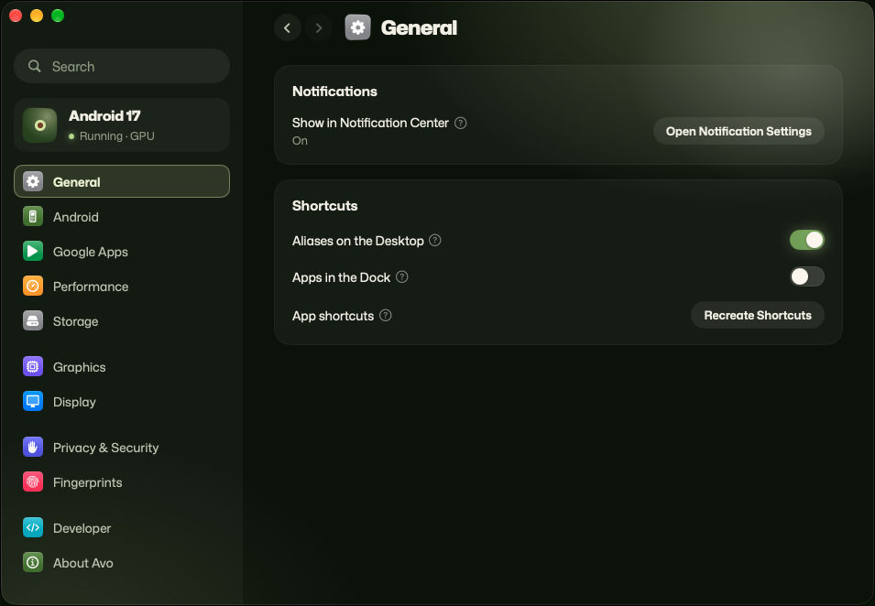Click the Privacy & Security hand icon

pyautogui.click(x=33, y=447)
